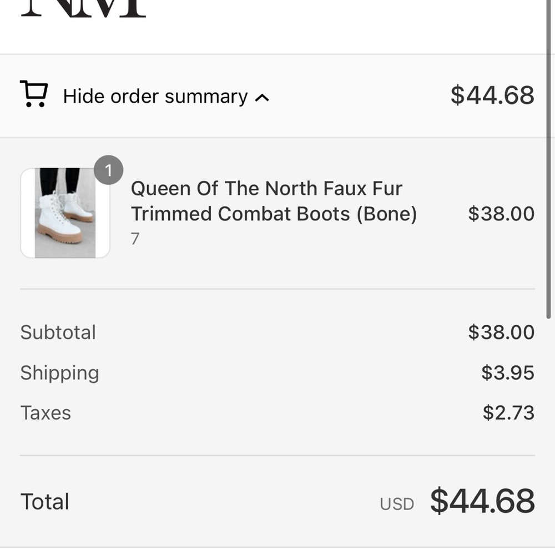This screenshot has width=555, height=555.
Task: Click the size 7 label under product
Action: [135, 239]
